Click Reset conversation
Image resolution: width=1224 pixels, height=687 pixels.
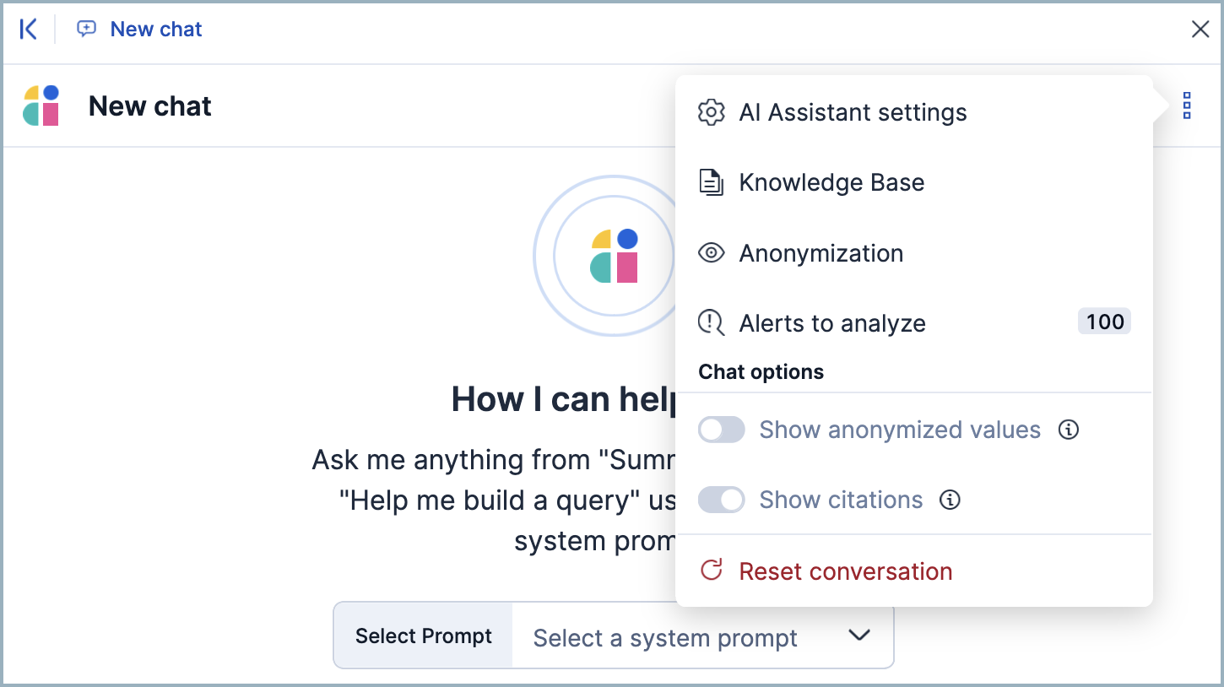845,571
